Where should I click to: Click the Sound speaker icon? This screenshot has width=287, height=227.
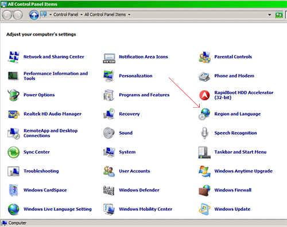[109, 133]
